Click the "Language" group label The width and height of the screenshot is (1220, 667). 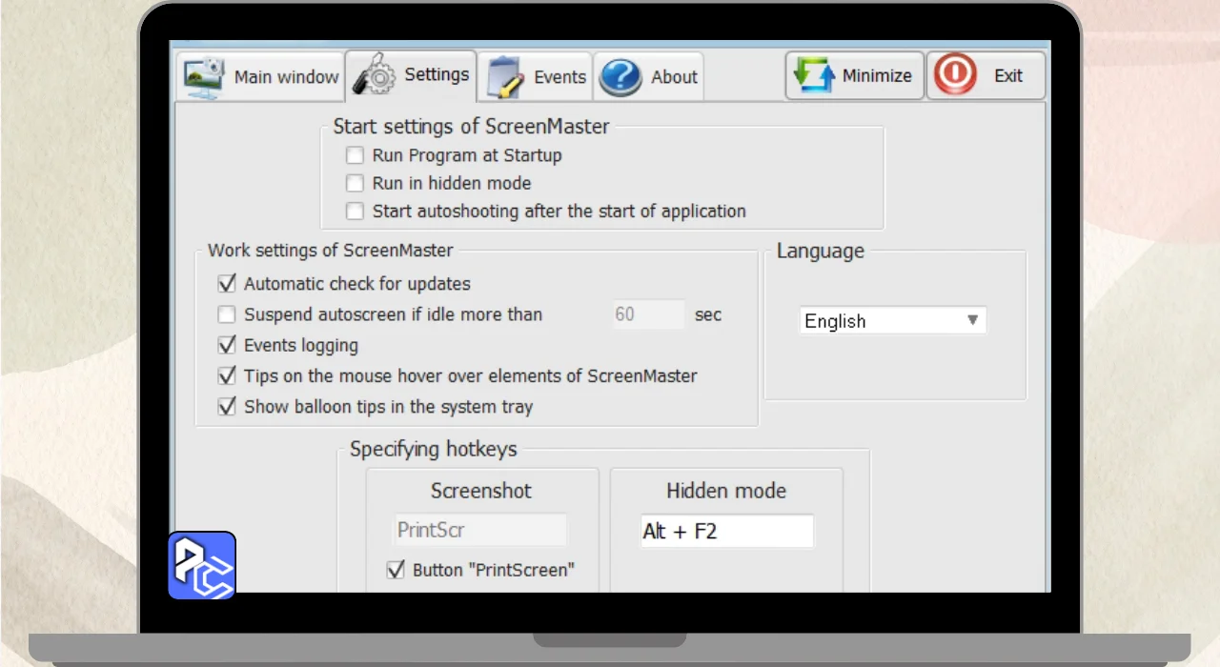(821, 252)
